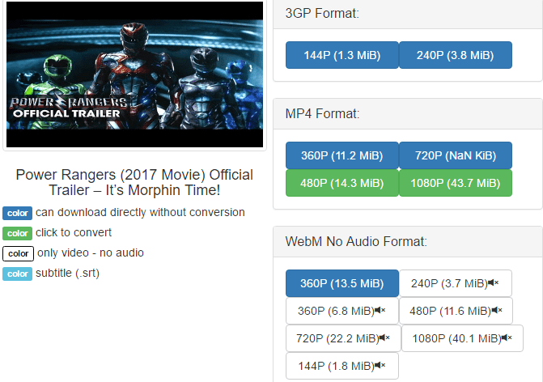This screenshot has width=543, height=382.
Task: Click the white outlined color legend badge
Action: click(18, 253)
